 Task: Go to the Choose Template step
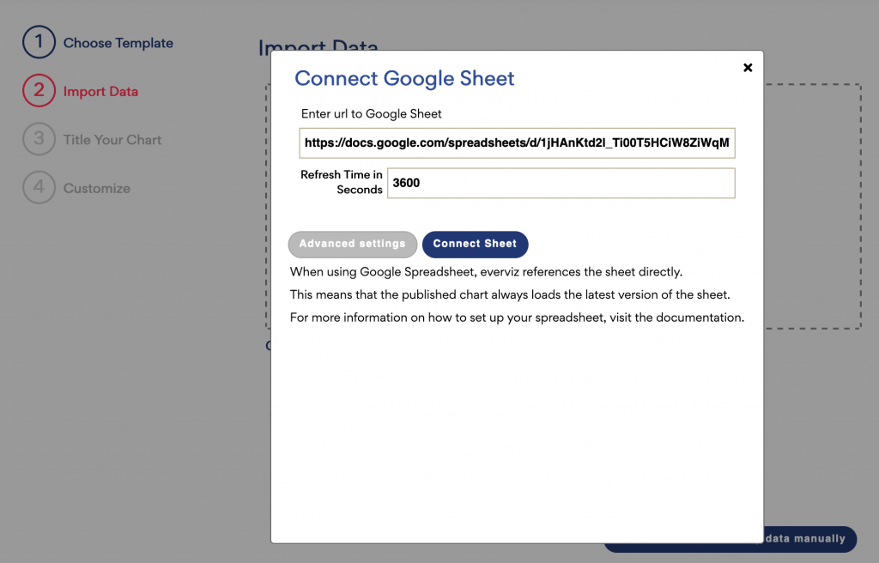pos(118,41)
